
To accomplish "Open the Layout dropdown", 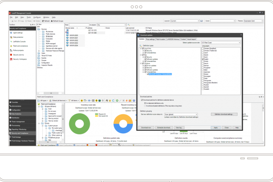I will (185, 21).
